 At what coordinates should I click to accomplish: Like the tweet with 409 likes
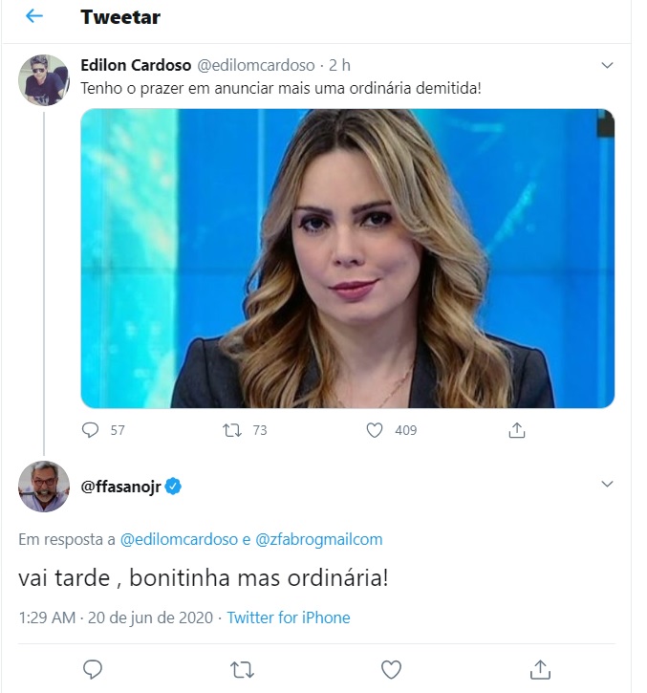tap(375, 430)
